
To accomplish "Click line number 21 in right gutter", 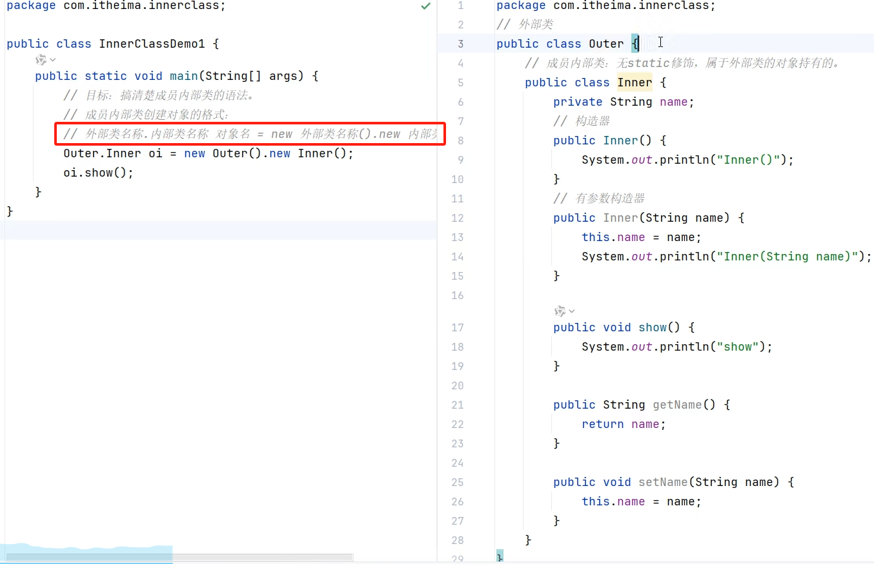I will (458, 405).
